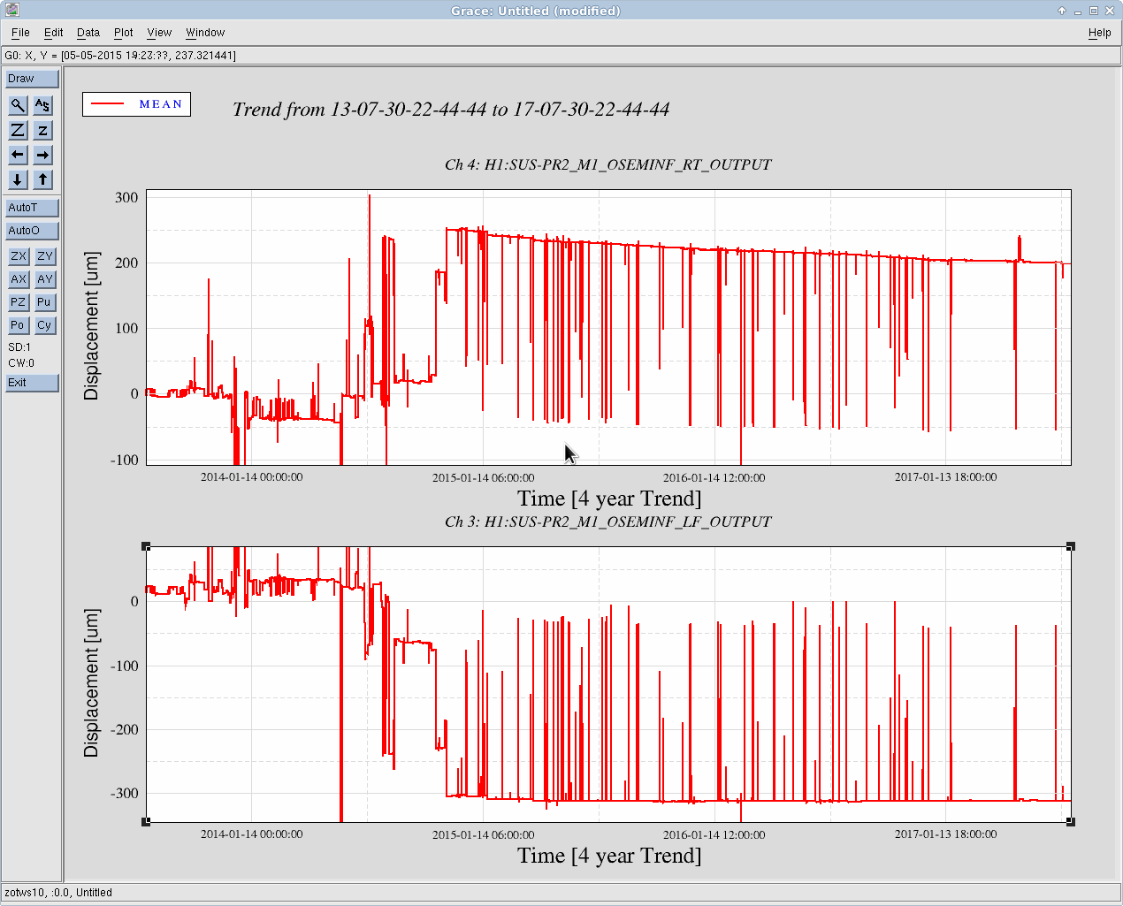The image size is (1123, 906).
Task: Open the File menu
Action: (20, 33)
